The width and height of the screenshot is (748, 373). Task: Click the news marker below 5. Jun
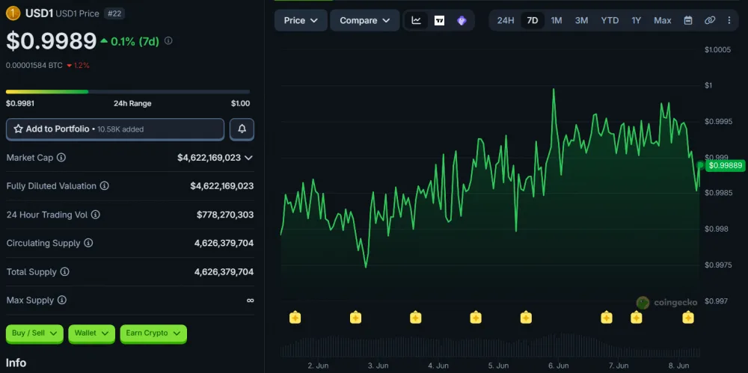(476, 317)
